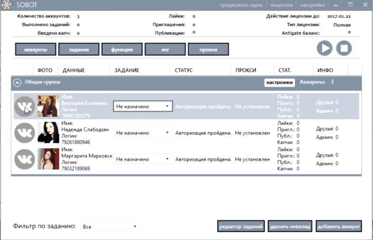The image size is (373, 240).
Task: Click VK icon for Надежда Слабодзян
Action: [24, 133]
